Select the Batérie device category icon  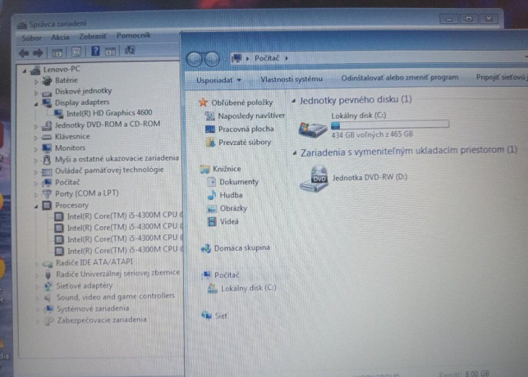tap(47, 80)
